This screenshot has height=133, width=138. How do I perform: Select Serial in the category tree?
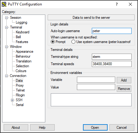20,105
